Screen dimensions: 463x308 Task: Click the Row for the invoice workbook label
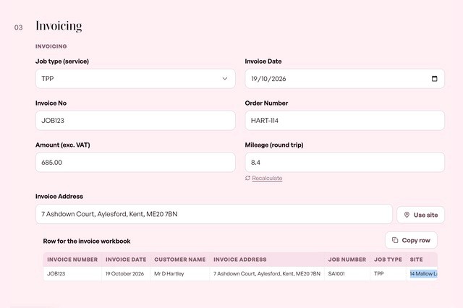tap(87, 241)
